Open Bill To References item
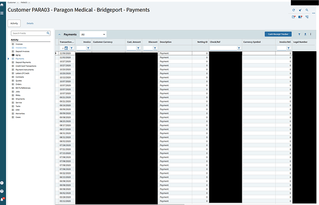 (23, 88)
